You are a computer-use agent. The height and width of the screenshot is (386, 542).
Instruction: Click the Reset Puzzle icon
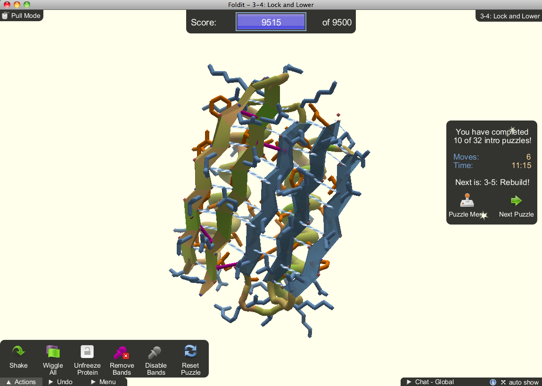click(190, 351)
